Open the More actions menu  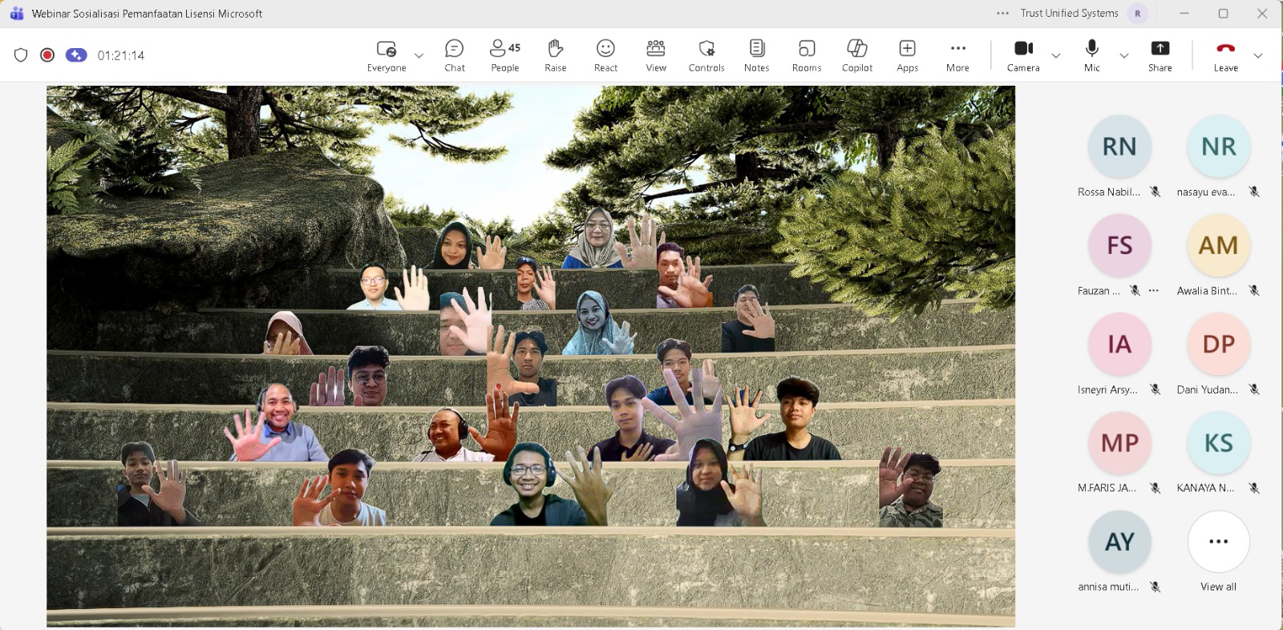pos(957,55)
